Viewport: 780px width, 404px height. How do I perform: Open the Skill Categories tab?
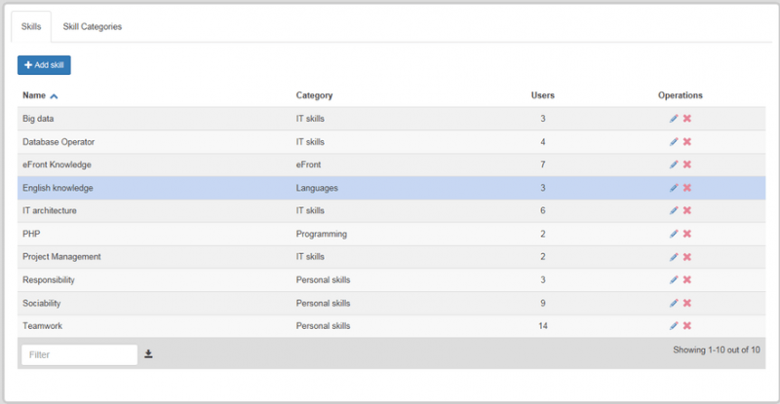tap(92, 27)
